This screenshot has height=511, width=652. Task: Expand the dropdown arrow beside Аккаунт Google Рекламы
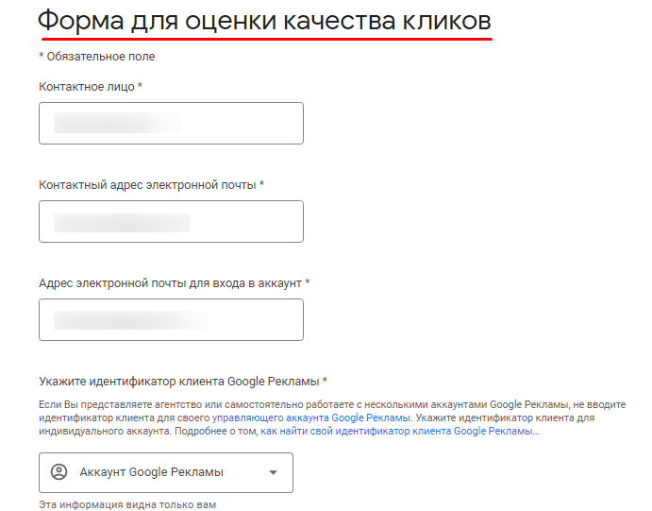point(273,472)
